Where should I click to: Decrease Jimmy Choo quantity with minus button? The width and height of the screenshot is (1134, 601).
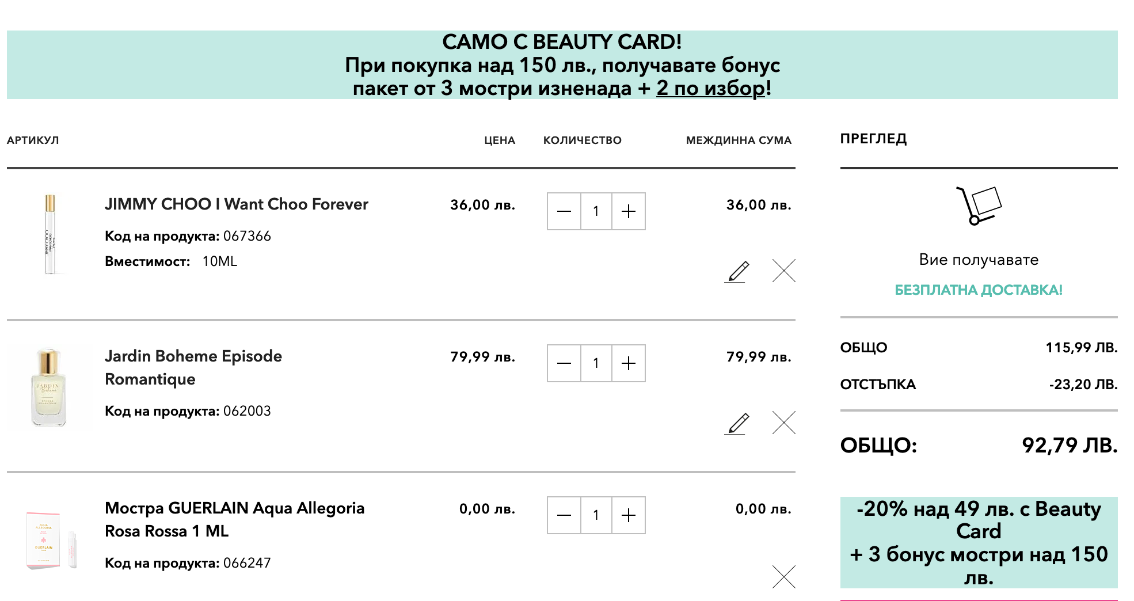(564, 211)
